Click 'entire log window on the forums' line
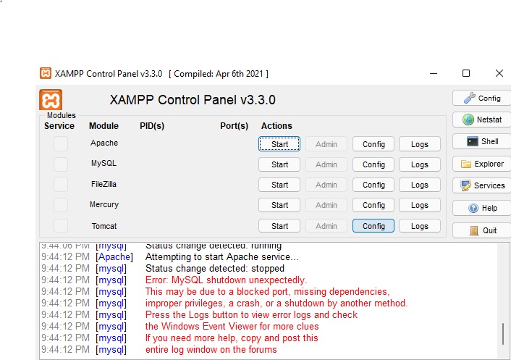The image size is (511, 360). 211,350
